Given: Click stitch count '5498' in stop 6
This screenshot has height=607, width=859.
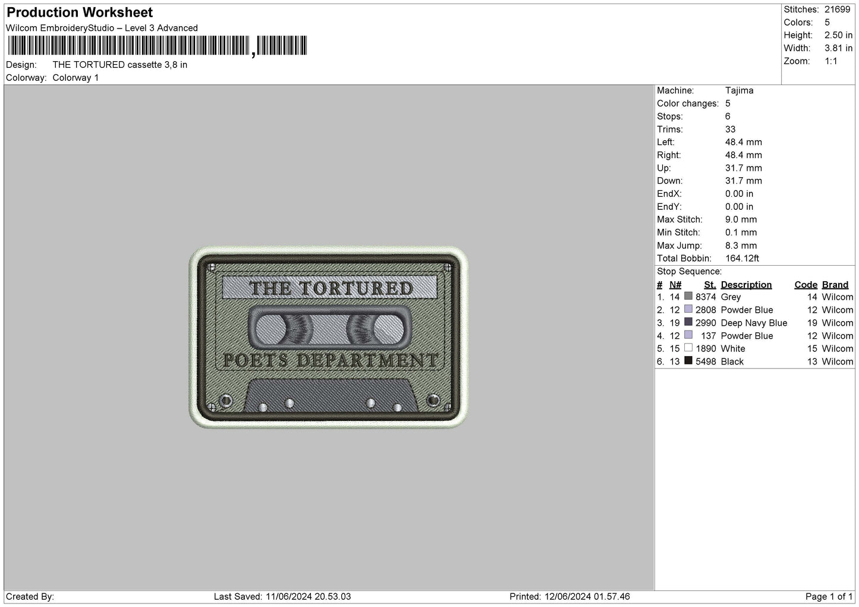Looking at the screenshot, I should pos(706,361).
